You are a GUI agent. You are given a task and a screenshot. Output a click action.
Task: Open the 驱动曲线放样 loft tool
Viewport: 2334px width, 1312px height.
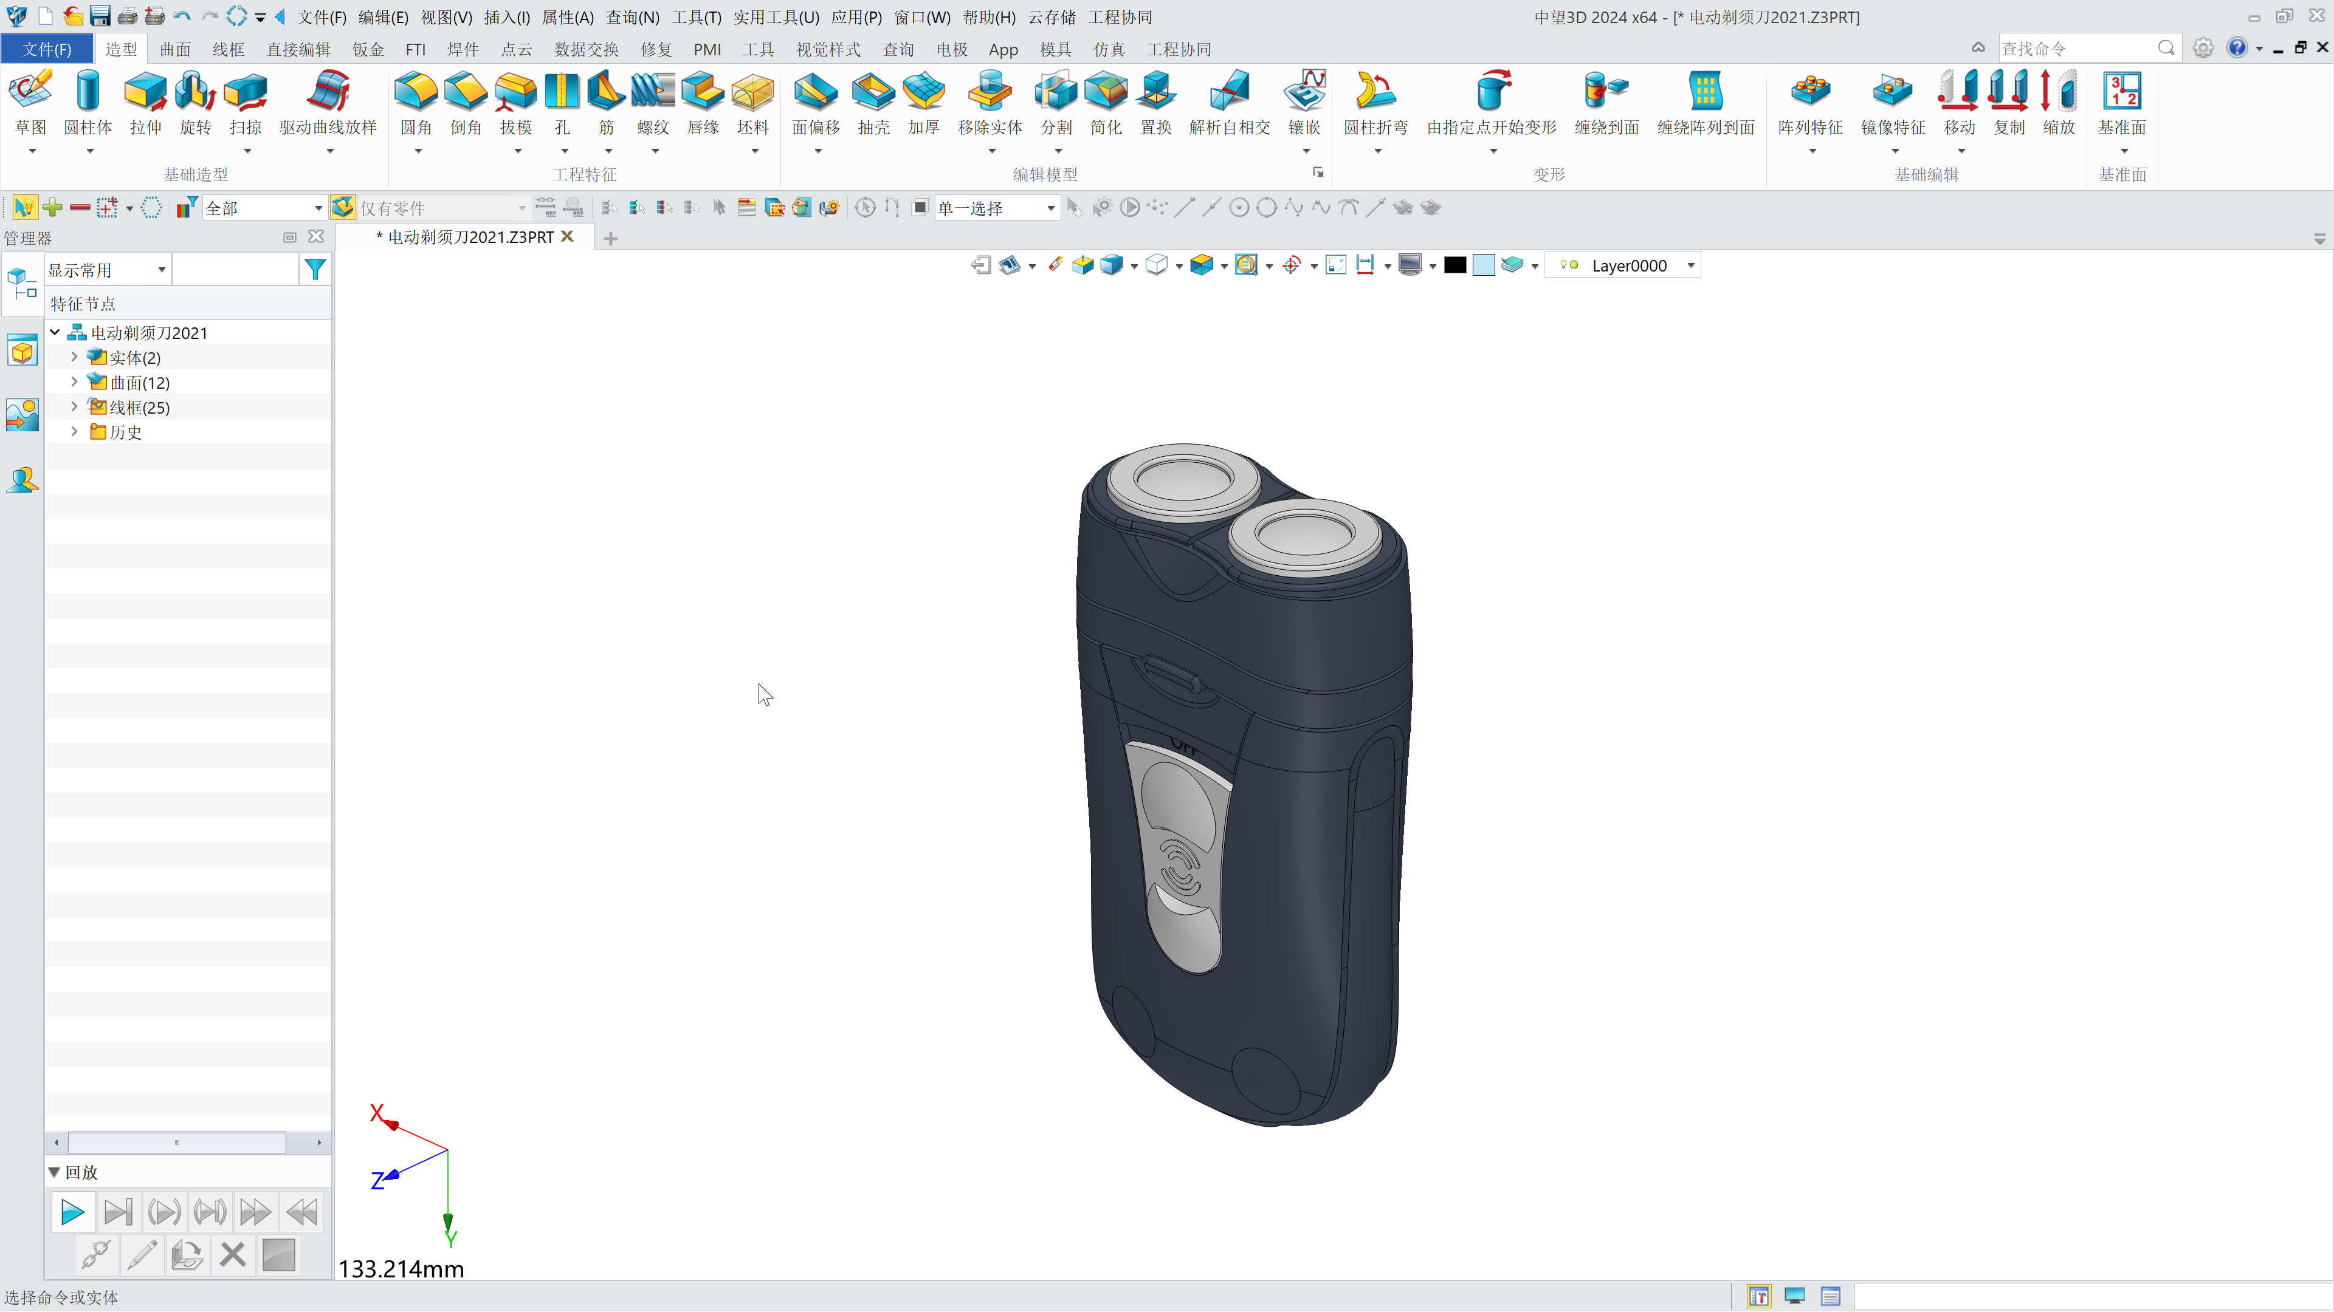click(328, 103)
